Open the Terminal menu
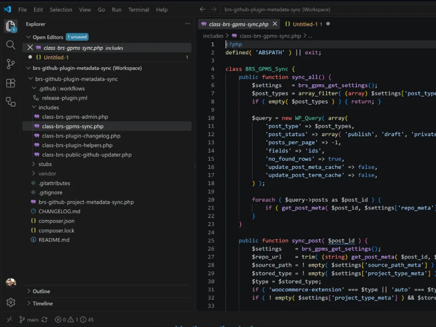The image size is (436, 327). pyautogui.click(x=138, y=10)
